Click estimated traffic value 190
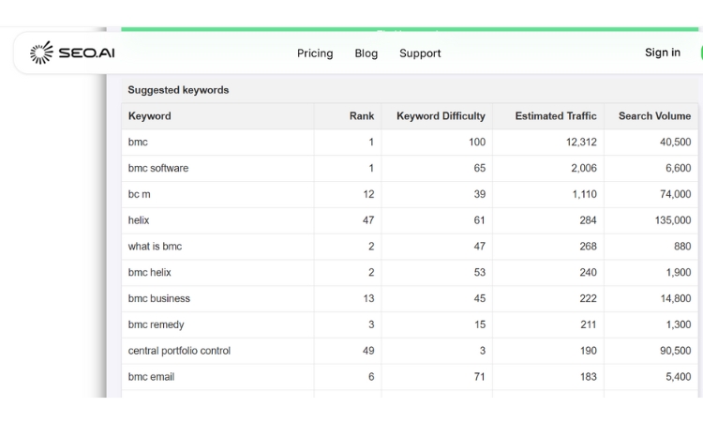Viewport: 703px width, 422px height. pyautogui.click(x=589, y=351)
